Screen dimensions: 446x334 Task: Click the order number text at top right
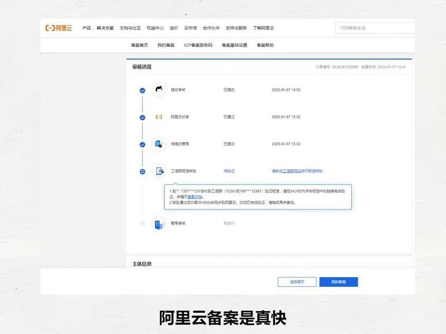click(x=337, y=67)
